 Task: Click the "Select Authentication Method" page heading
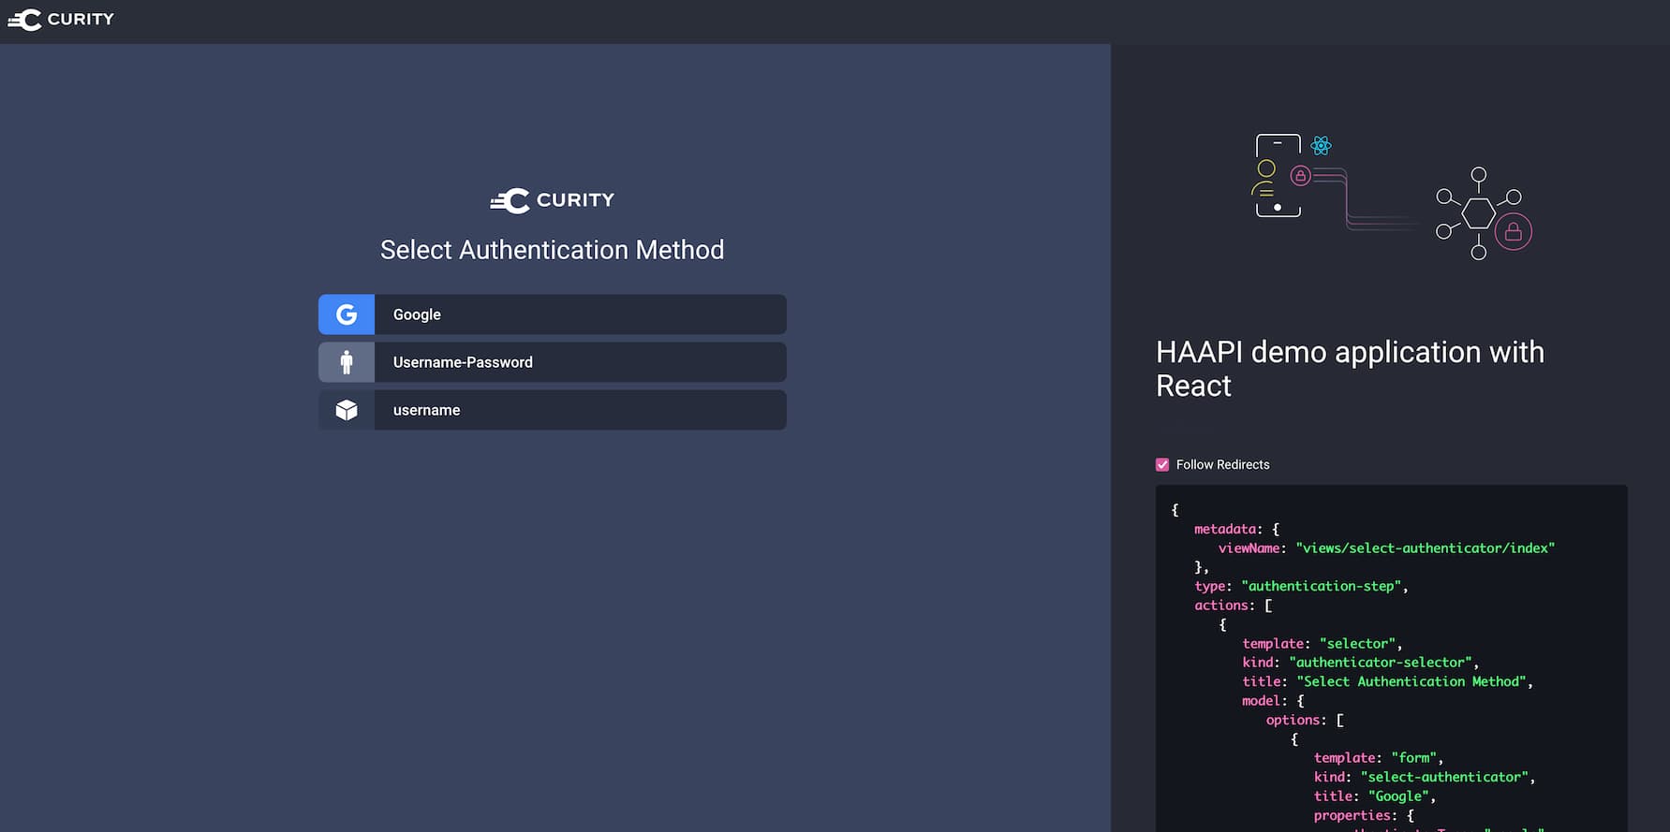[553, 250]
